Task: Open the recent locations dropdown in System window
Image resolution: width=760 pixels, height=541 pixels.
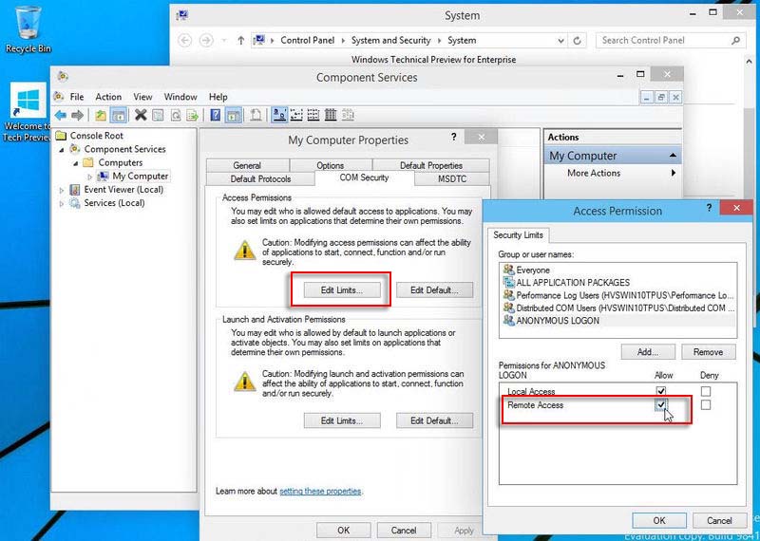Action: pos(224,41)
